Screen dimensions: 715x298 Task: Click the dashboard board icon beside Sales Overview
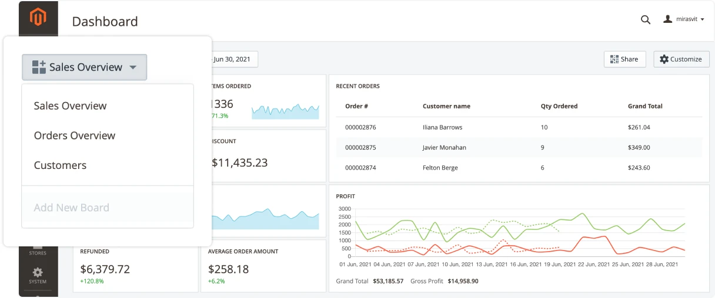click(x=39, y=67)
